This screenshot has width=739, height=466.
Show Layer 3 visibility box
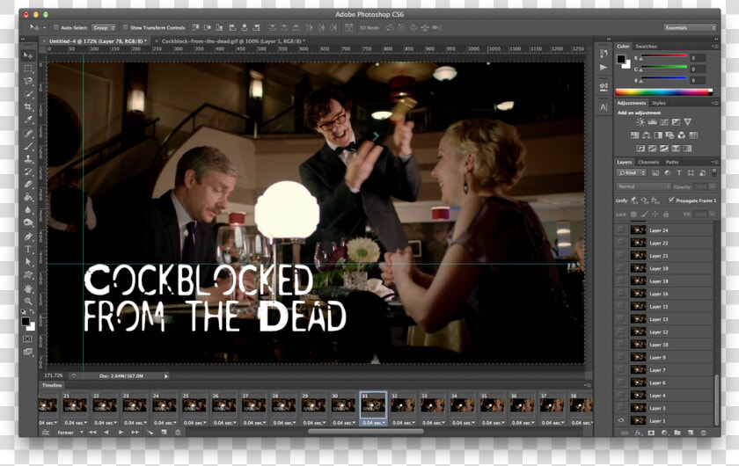pyautogui.click(x=621, y=408)
